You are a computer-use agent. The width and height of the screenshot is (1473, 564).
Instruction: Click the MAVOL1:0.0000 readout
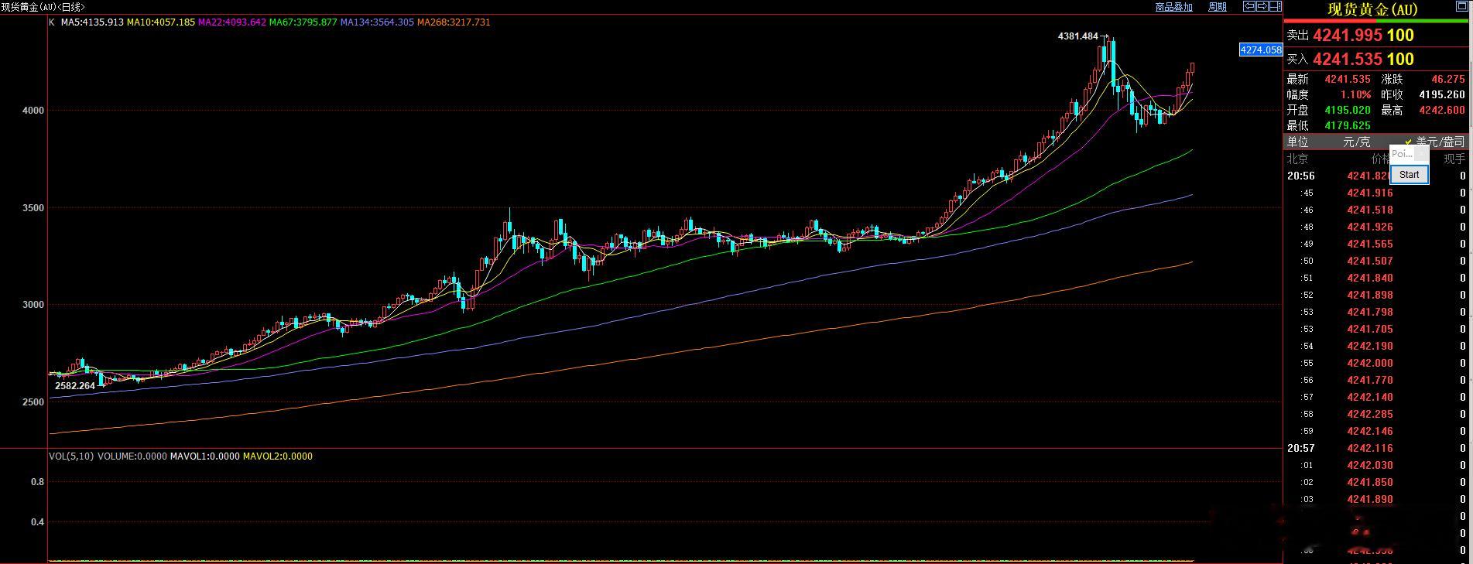point(205,456)
